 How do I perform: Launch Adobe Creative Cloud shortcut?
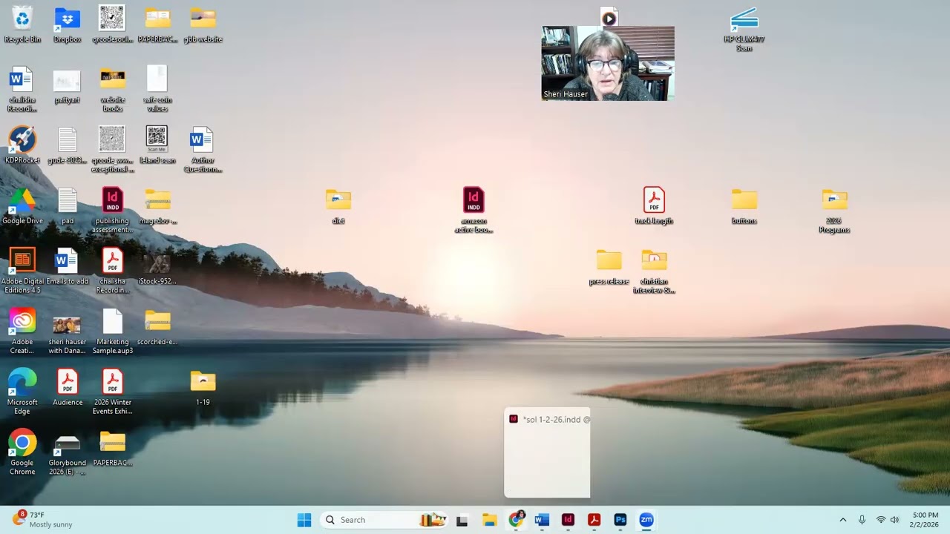[22, 331]
